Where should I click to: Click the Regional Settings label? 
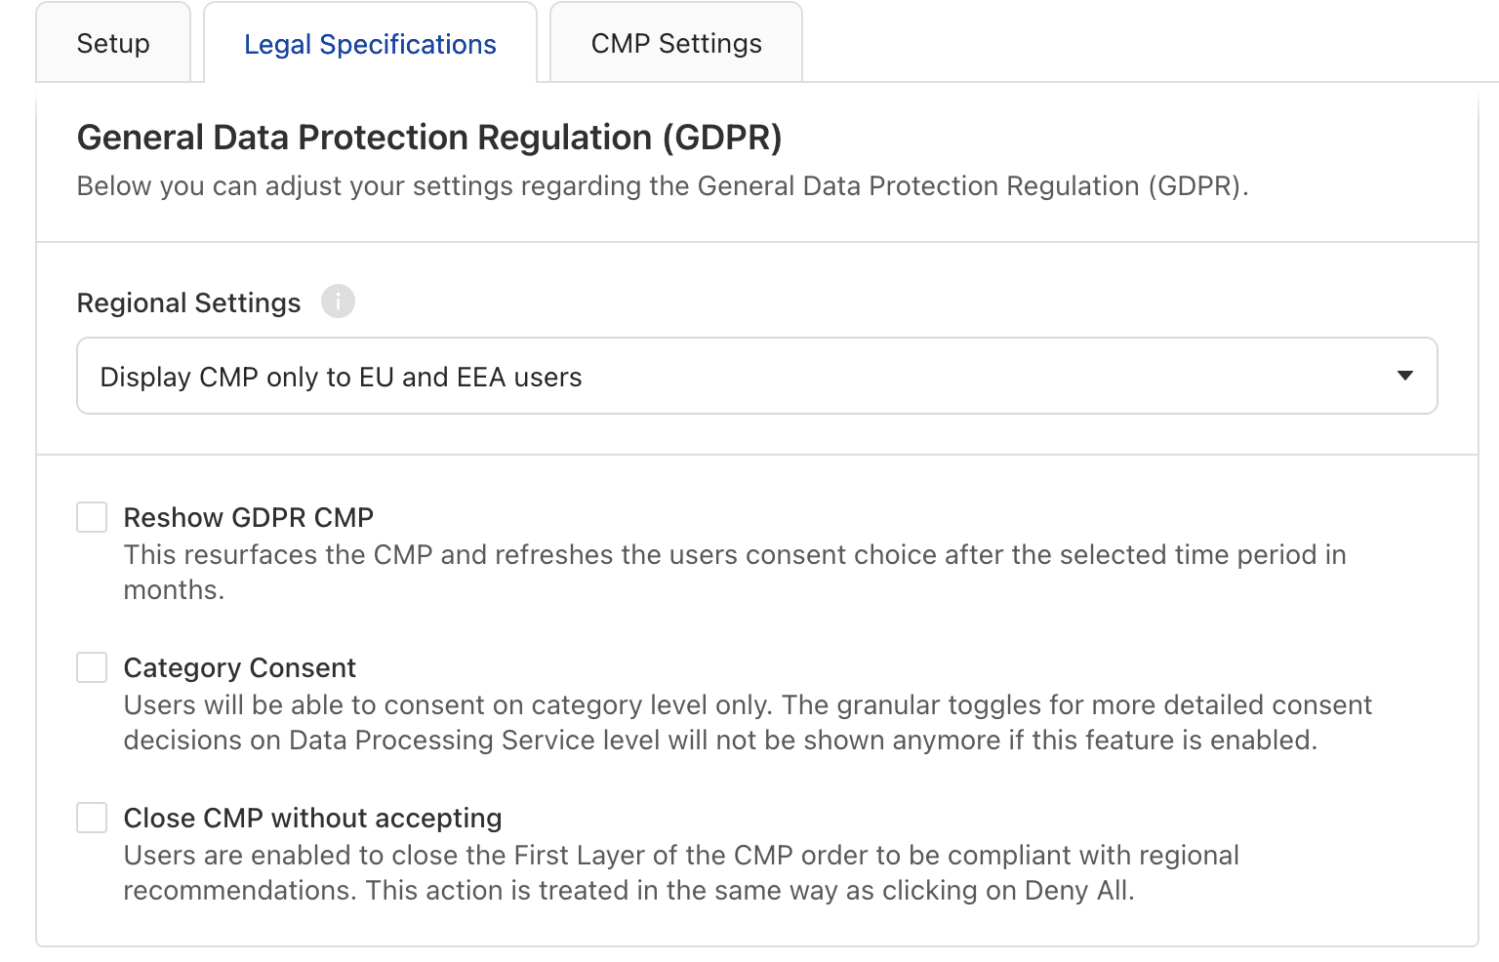coord(188,302)
